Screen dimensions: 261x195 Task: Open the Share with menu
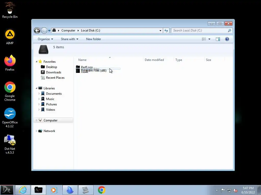[70, 39]
